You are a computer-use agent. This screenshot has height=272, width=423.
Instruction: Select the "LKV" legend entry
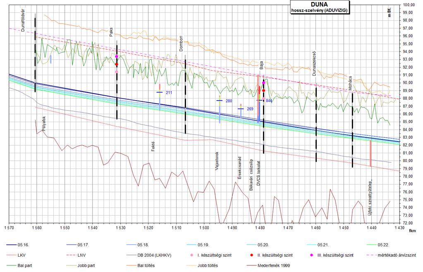pyautogui.click(x=16, y=255)
